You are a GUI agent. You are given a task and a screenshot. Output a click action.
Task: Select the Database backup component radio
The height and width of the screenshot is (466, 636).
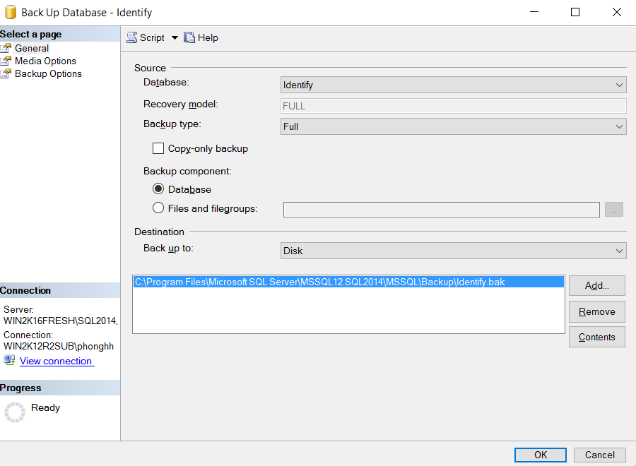pyautogui.click(x=158, y=190)
